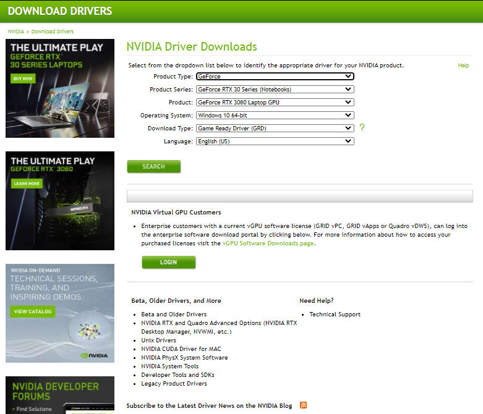Click the green SEARCH button
483x414 pixels.
154,166
